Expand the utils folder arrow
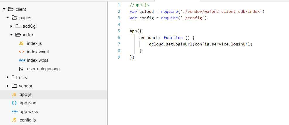The height and width of the screenshot is (125, 289). pyautogui.click(x=8, y=78)
